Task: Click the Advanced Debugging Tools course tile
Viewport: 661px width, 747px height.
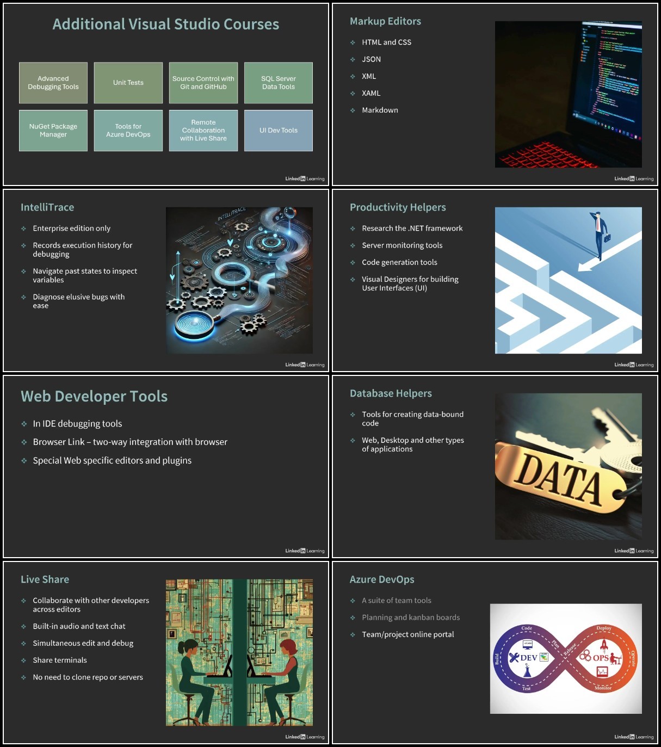Action: pos(53,83)
